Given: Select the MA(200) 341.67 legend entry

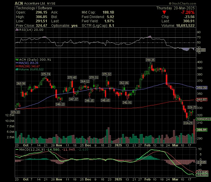Looking at the screenshot, I should pyautogui.click(x=28, y=66).
